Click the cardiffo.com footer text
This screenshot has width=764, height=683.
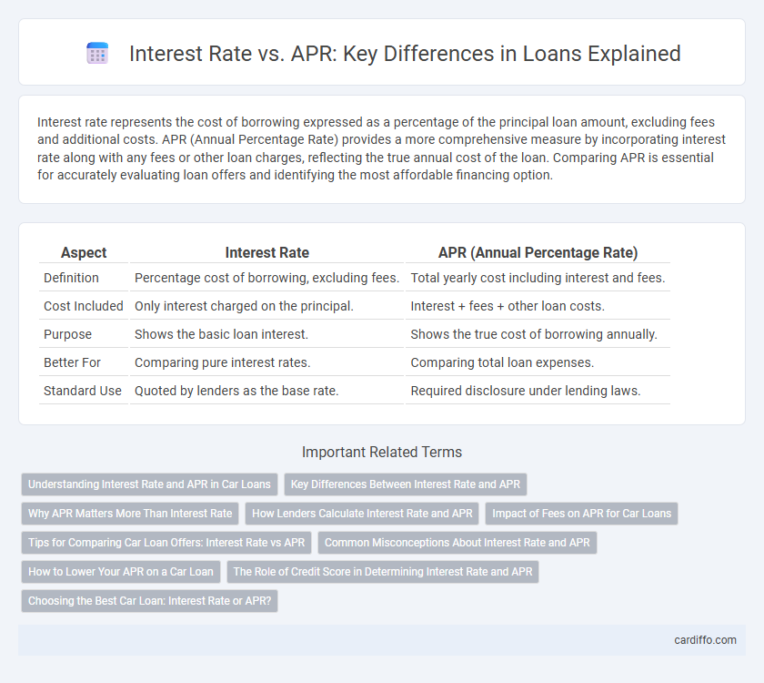705,640
